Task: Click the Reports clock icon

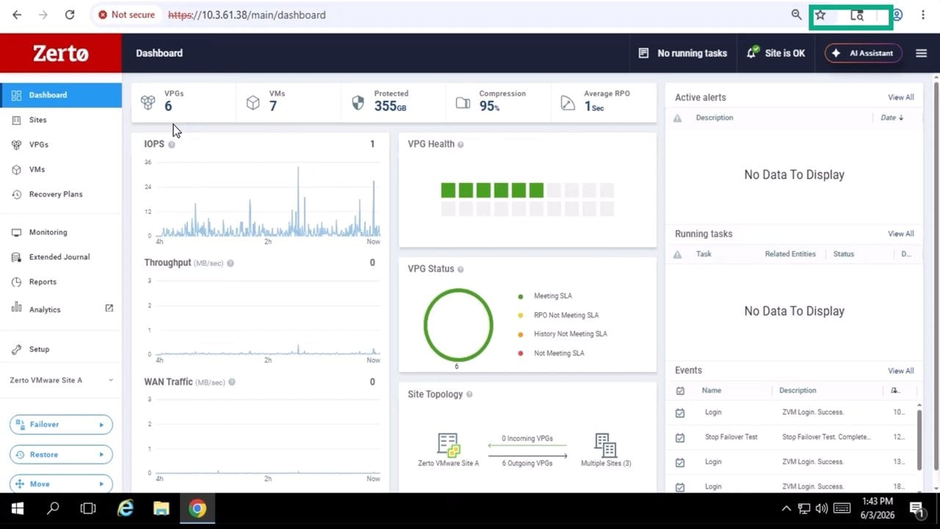Action: pyautogui.click(x=16, y=282)
